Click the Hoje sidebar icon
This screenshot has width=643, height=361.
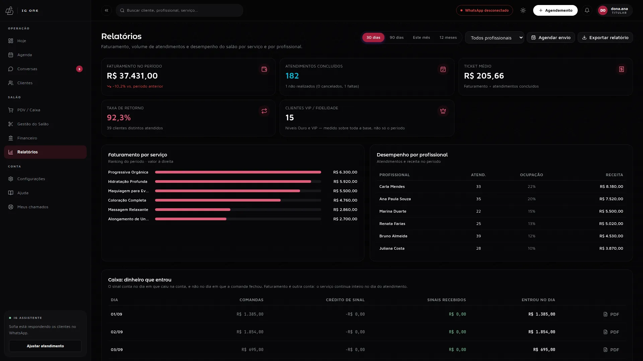(11, 41)
